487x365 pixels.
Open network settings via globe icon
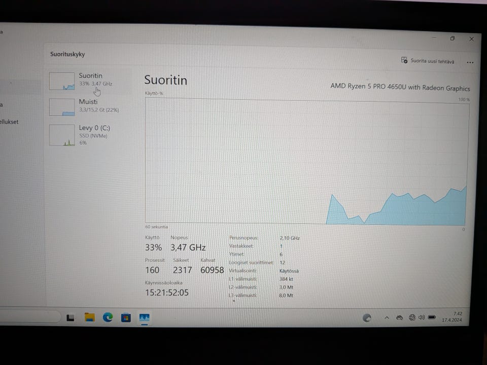[412, 317]
